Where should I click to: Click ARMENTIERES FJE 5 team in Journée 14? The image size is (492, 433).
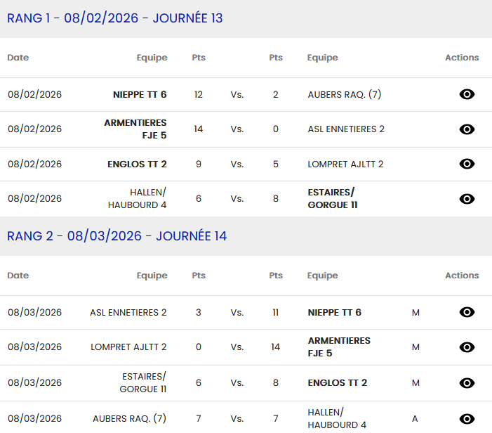point(339,347)
